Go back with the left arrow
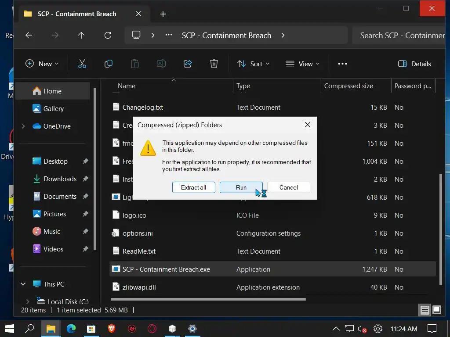This screenshot has width=450, height=337. coord(29,35)
